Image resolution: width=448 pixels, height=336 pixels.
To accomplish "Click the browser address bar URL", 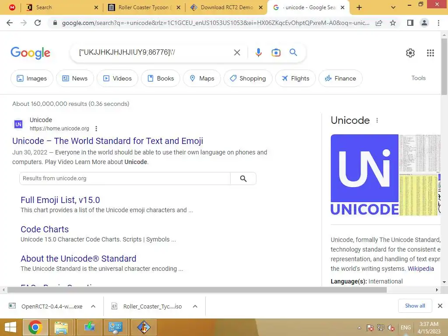I will [x=215, y=23].
